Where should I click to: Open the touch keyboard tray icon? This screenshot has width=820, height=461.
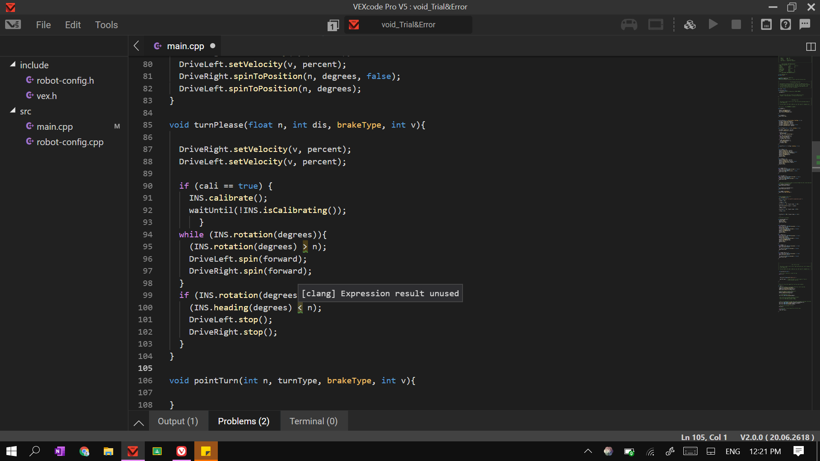pos(690,451)
